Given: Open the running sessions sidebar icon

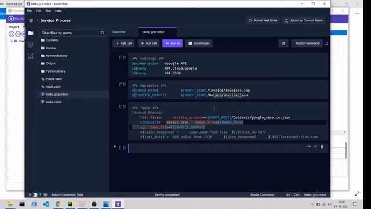Looking at the screenshot, I should pyautogui.click(x=31, y=45).
